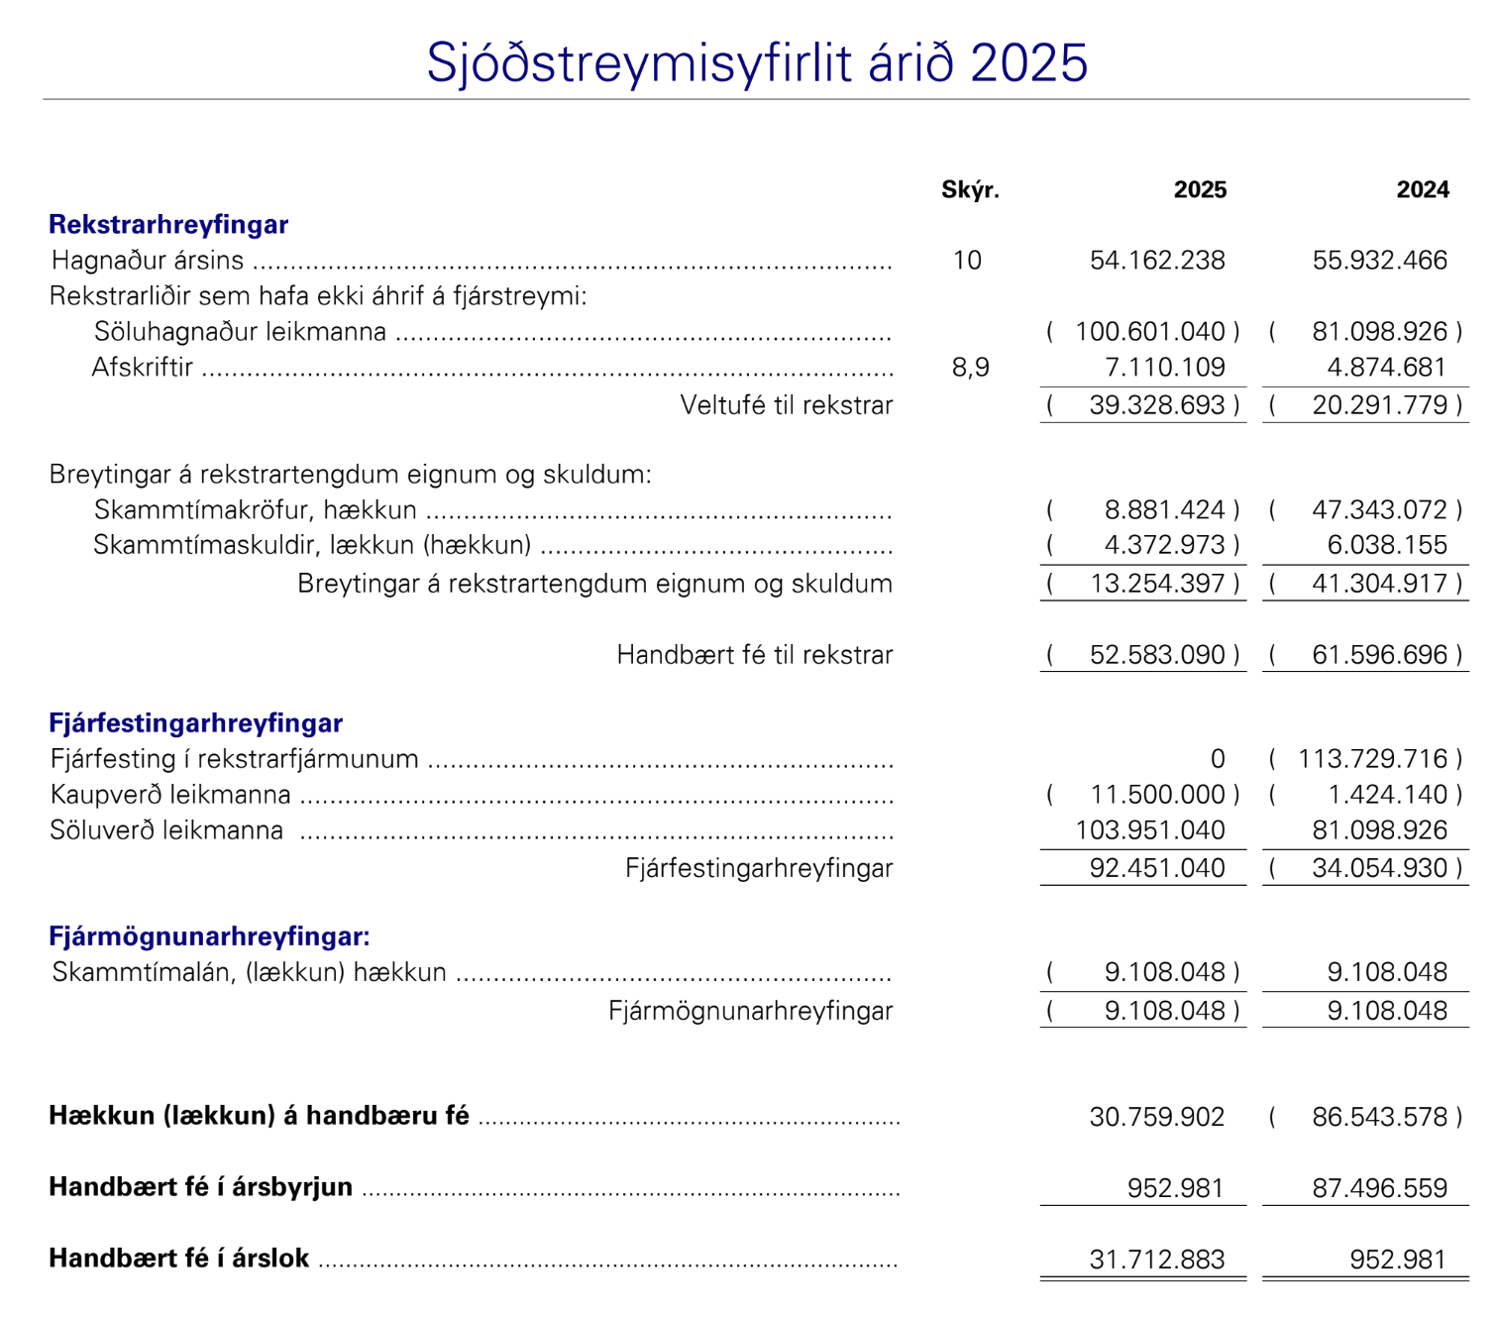This screenshot has height=1318, width=1497.
Task: Click the Hagnaður ársins row label
Action: [x=148, y=261]
